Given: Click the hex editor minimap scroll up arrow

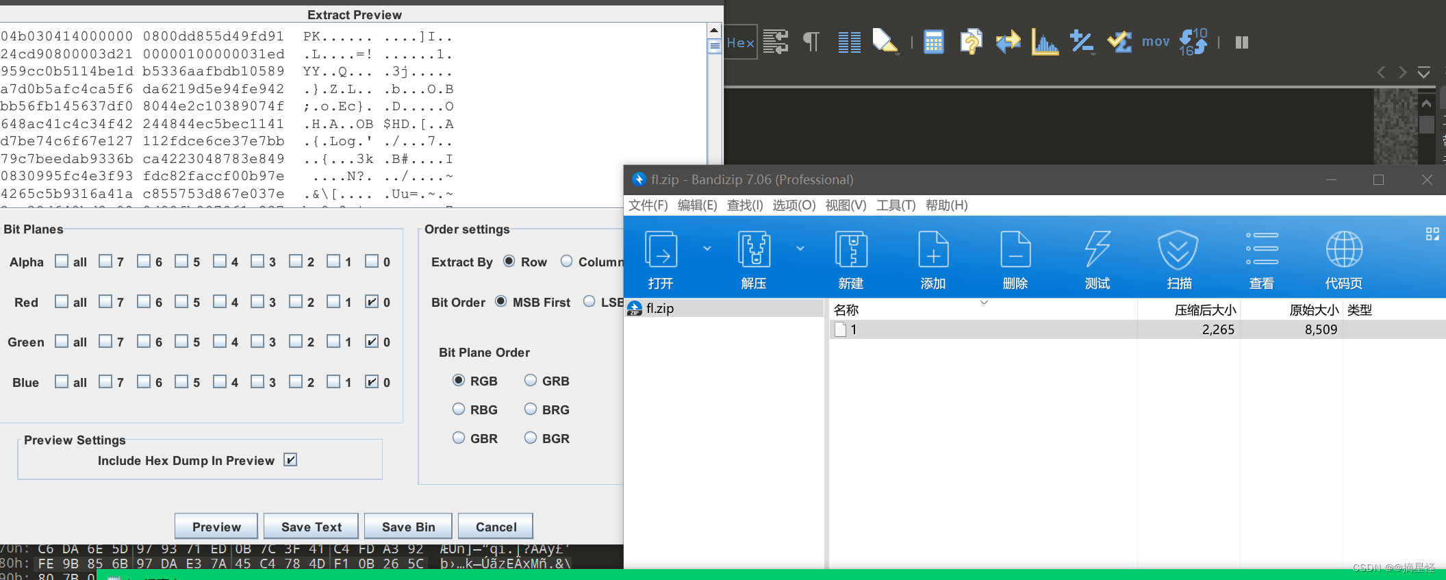Looking at the screenshot, I should pyautogui.click(x=1426, y=103).
